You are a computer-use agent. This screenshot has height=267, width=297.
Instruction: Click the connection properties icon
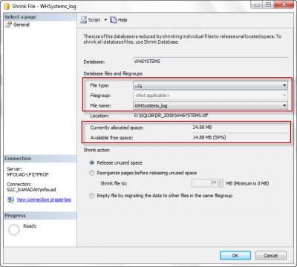(10, 200)
